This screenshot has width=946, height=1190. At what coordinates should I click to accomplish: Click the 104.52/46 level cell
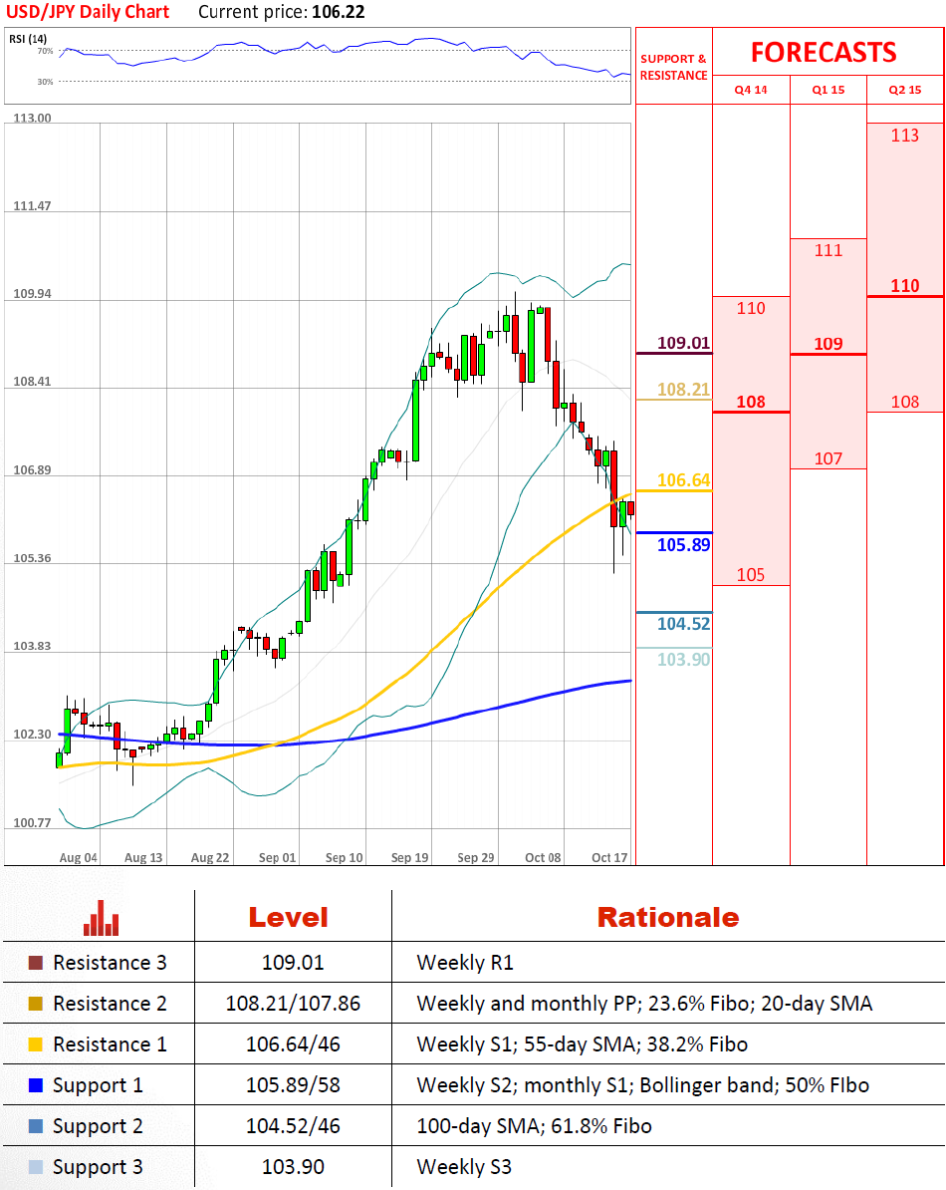tap(293, 1126)
